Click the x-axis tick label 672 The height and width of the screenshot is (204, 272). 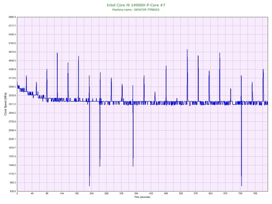(x=225, y=193)
